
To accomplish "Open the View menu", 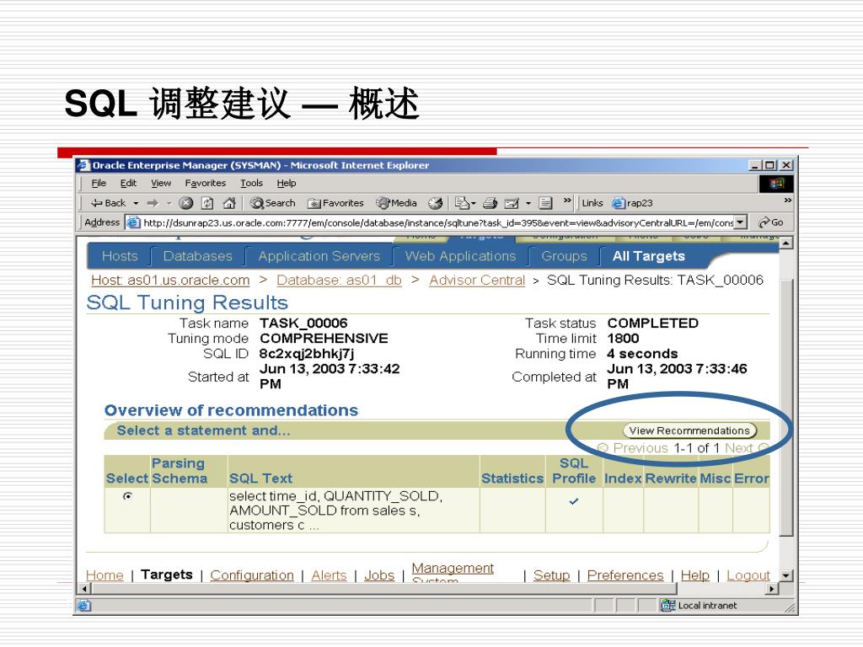I will coord(161,183).
